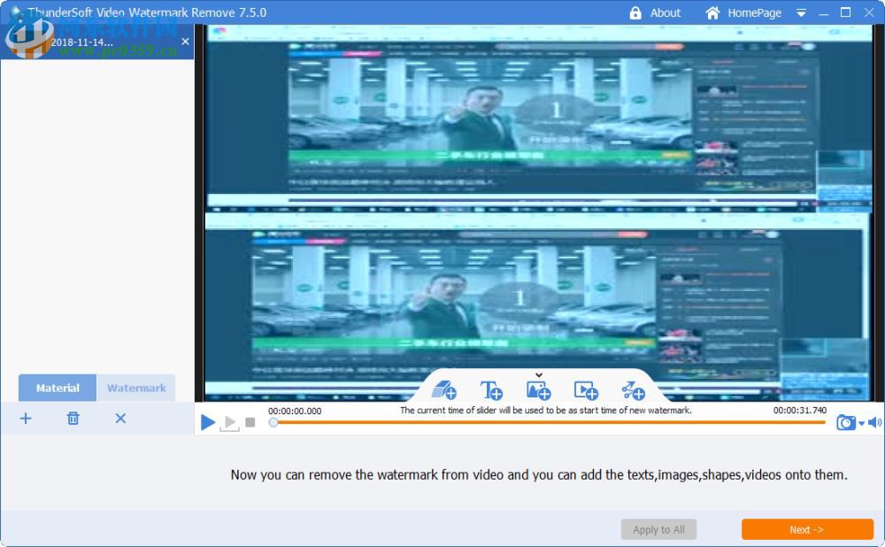Screen dimensions: 885x547
Task: Add a new video file with the plus icon
Action: pos(25,418)
